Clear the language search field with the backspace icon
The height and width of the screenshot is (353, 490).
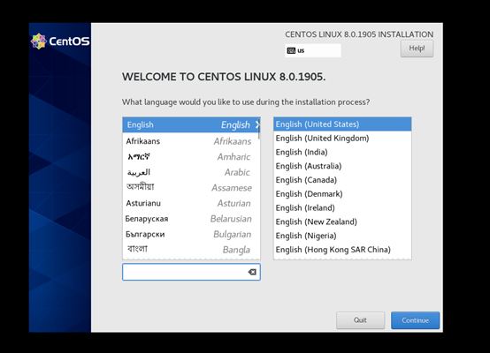coord(252,272)
